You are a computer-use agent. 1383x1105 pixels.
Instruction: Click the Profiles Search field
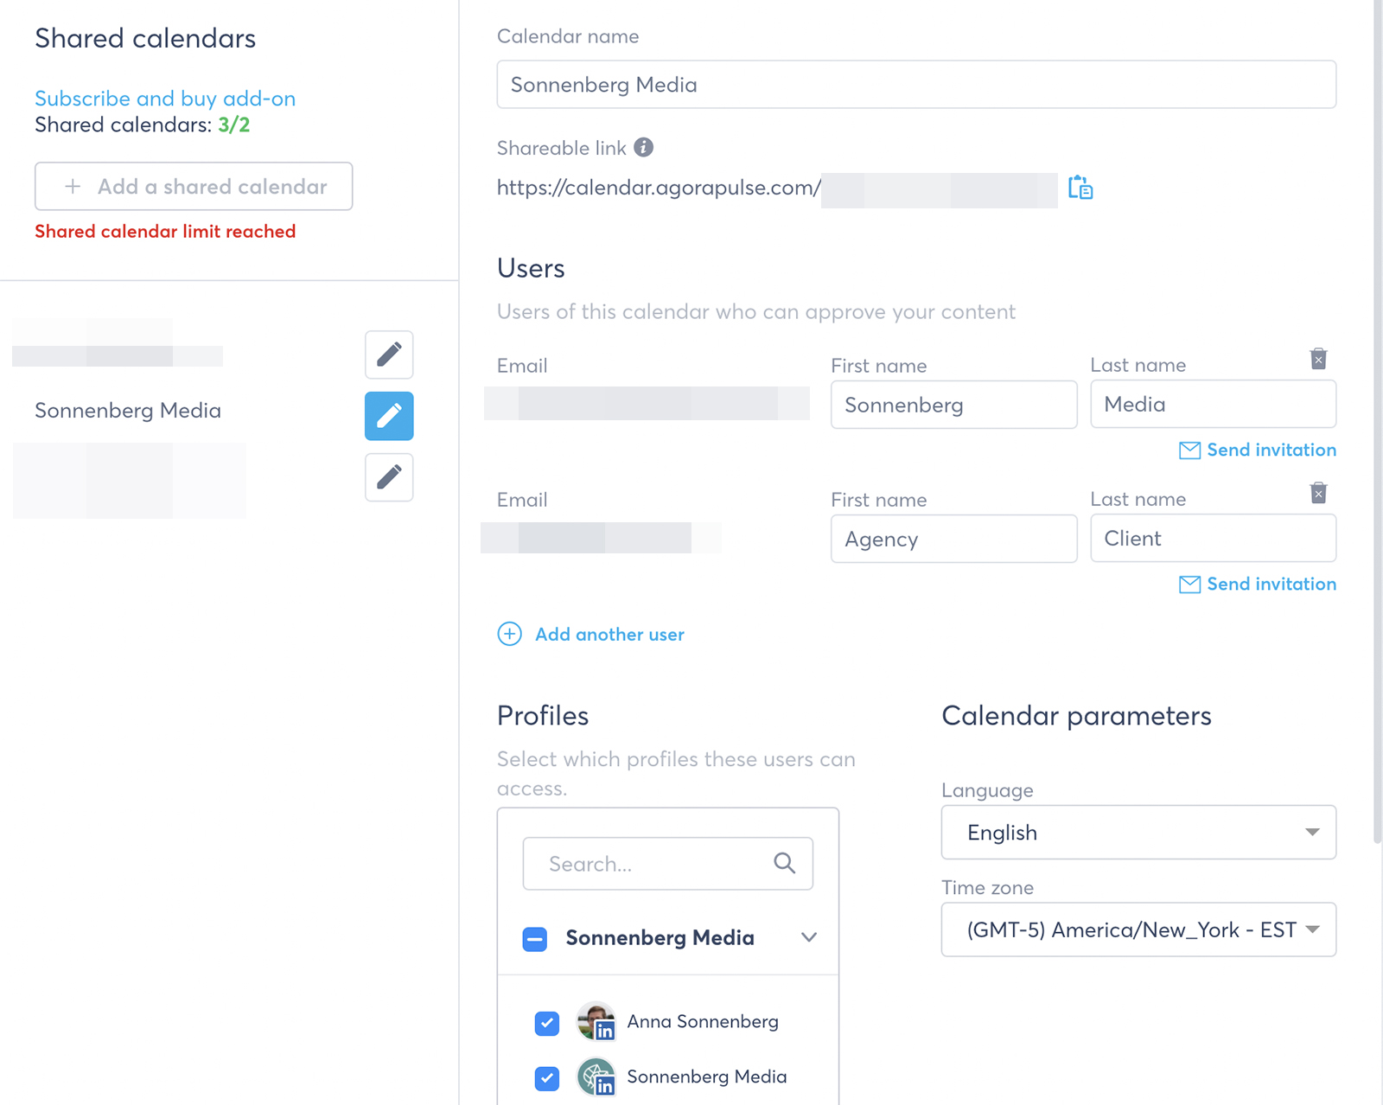(667, 863)
